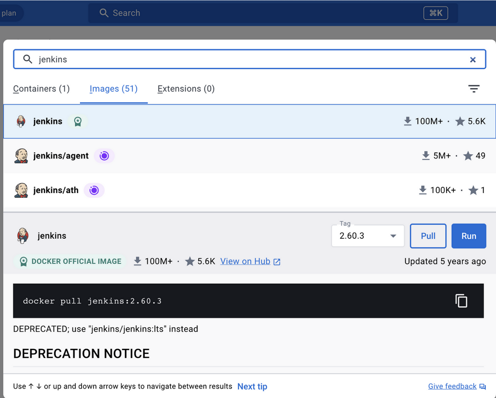Select the Images (51) tab

(x=114, y=89)
